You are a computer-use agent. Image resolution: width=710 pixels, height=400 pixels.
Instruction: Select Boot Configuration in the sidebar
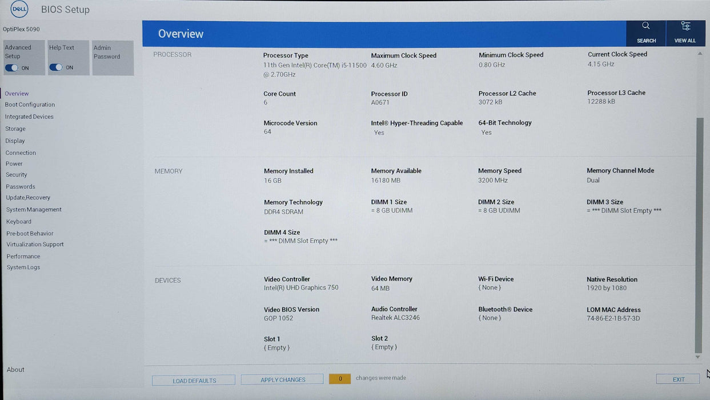30,105
